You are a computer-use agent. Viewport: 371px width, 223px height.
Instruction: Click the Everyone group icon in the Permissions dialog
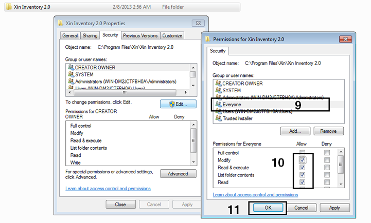(218, 104)
